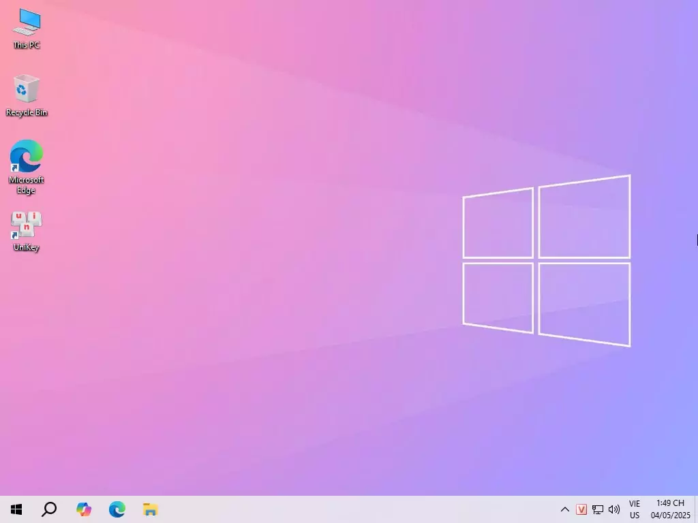Open the clock showing 1:49 CH

click(x=671, y=509)
